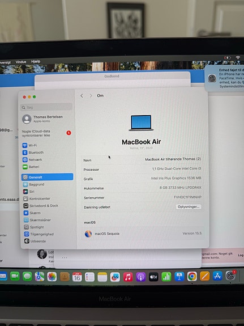This screenshot has width=244, height=326.
Task: Open Wi-Fi settings in sidebar
Action: [x=29, y=145]
